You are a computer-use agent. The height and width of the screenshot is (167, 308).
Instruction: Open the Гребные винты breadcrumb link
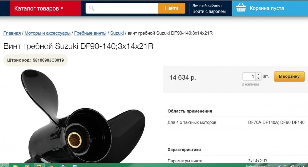click(90, 33)
